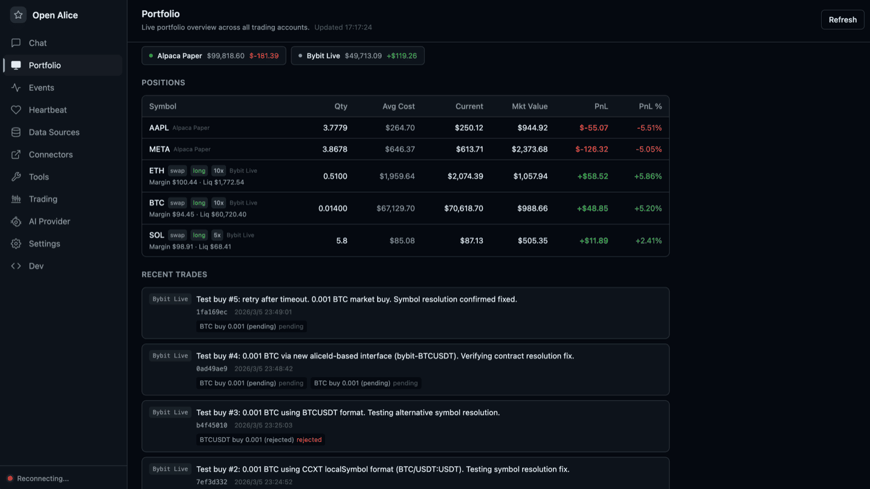Click the rejected badge on Test buy #3
This screenshot has width=870, height=489.
tap(309, 439)
